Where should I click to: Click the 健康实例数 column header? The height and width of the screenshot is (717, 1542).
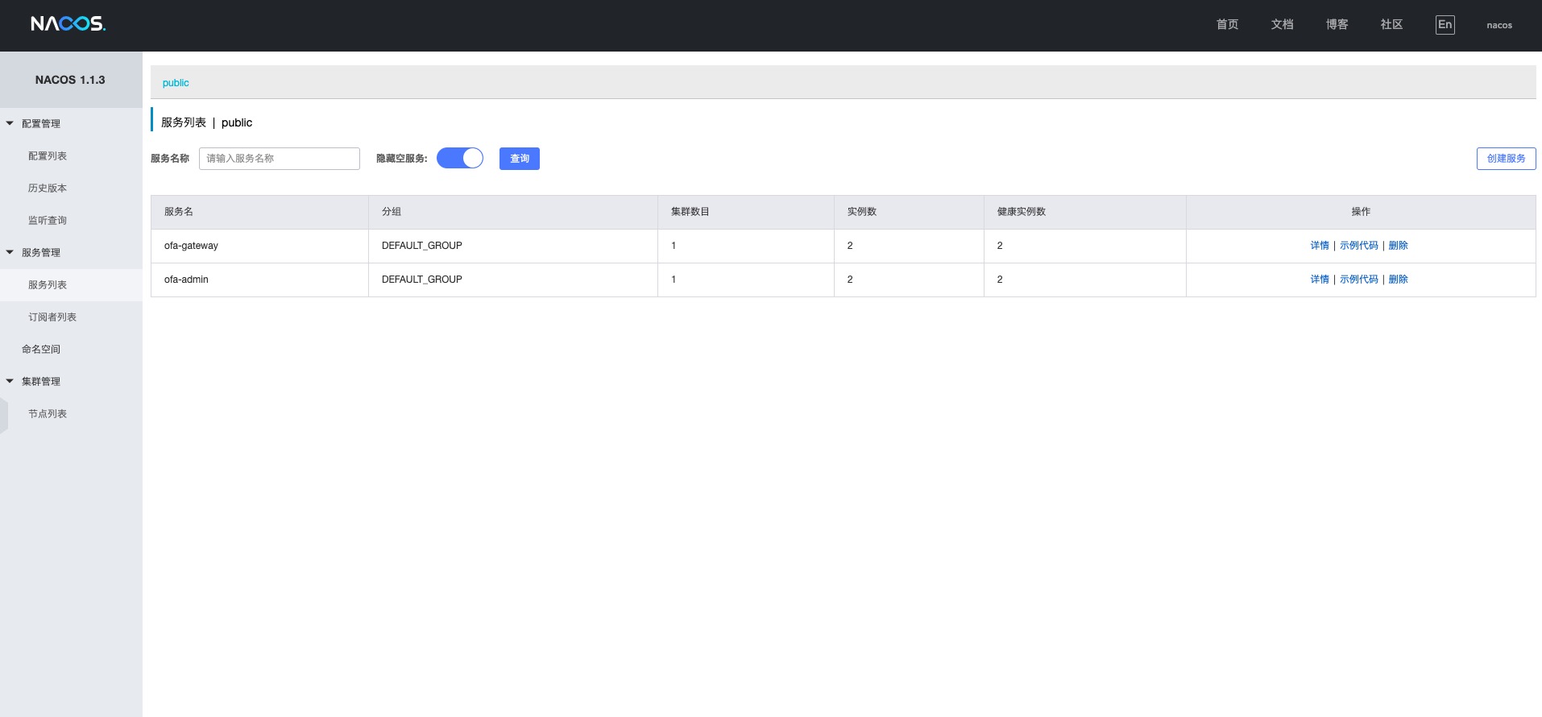coord(1085,212)
